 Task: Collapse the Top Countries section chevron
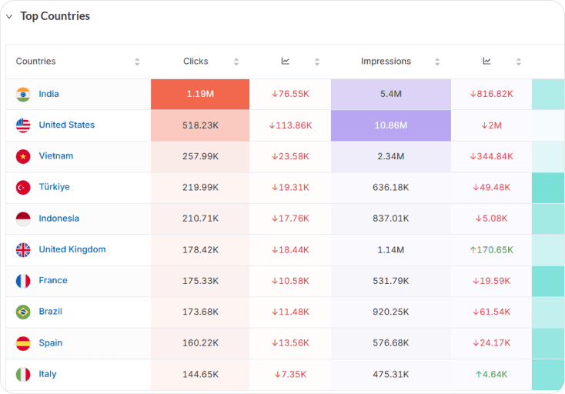[x=9, y=16]
